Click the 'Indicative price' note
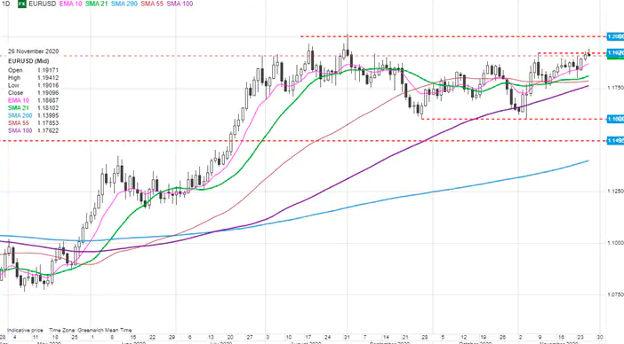This screenshot has width=624, height=344. click(x=25, y=330)
